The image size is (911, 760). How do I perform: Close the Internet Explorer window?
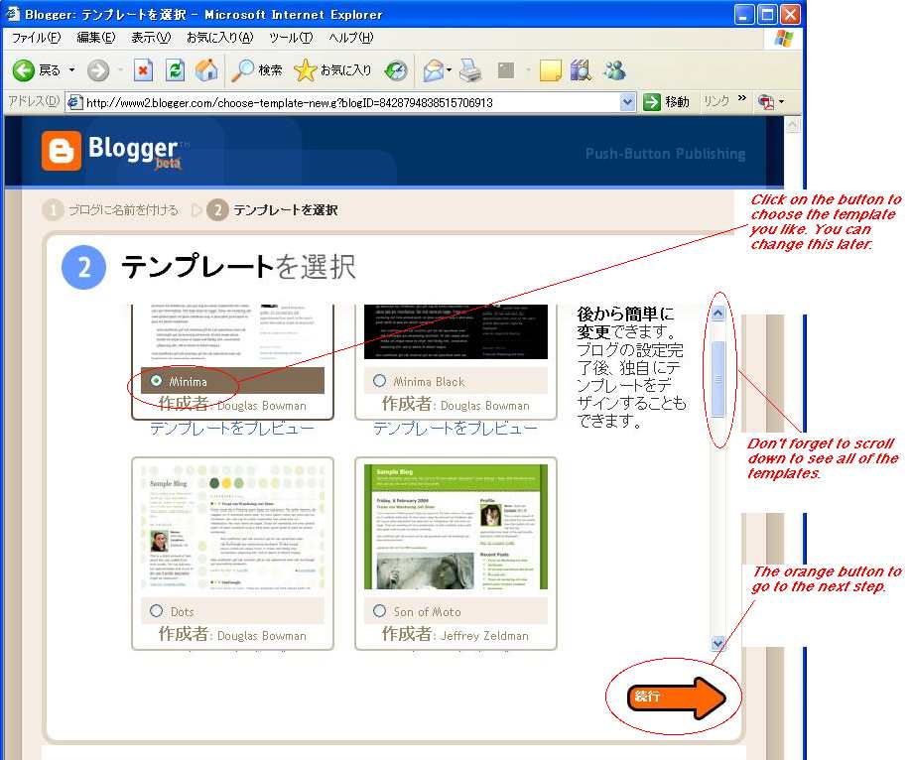(x=790, y=14)
